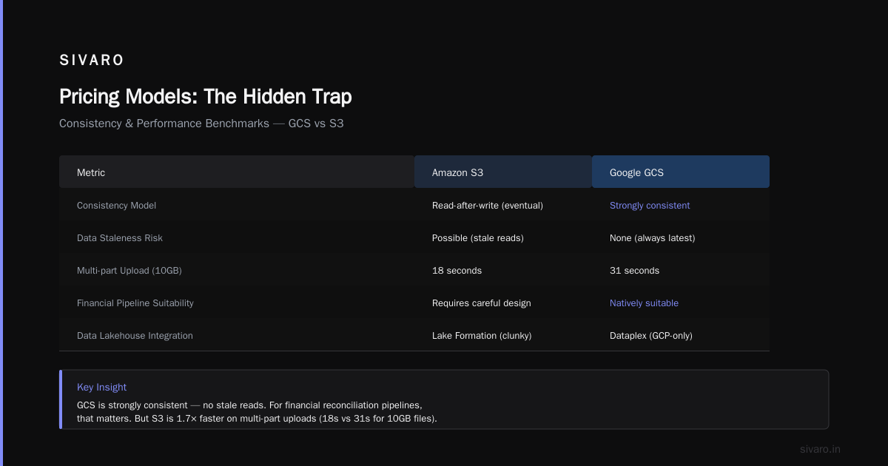This screenshot has height=466, width=888.
Task: Click the 'Possible (stale reads)' cell
Action: (480, 238)
